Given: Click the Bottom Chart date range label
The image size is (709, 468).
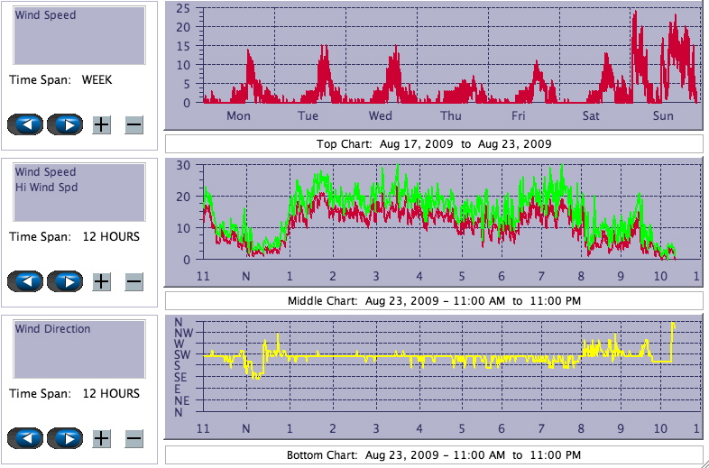Looking at the screenshot, I should pyautogui.click(x=434, y=454).
